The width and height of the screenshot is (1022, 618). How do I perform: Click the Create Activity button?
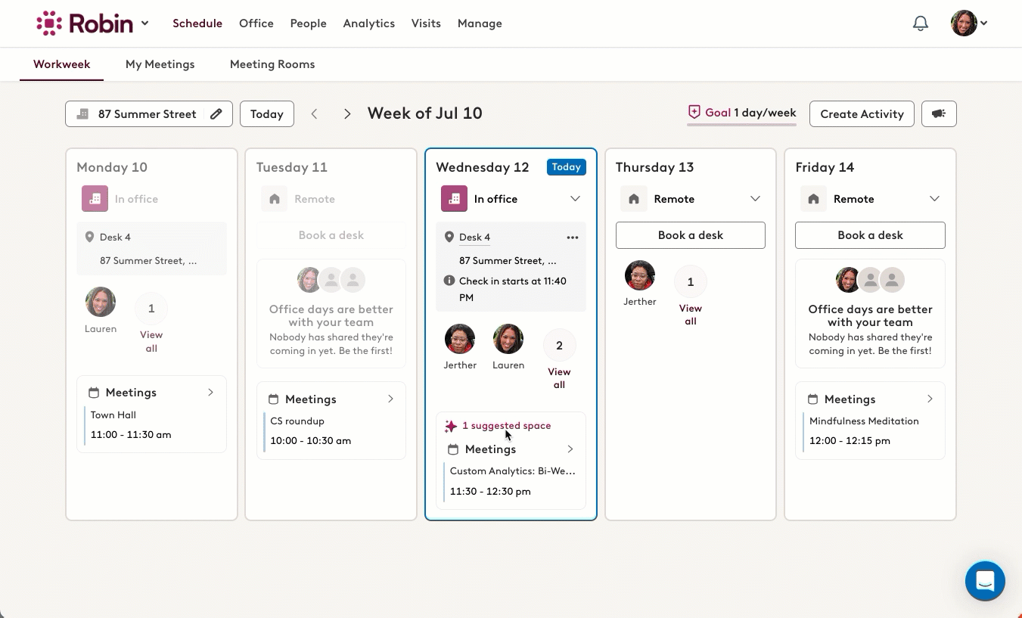click(862, 114)
